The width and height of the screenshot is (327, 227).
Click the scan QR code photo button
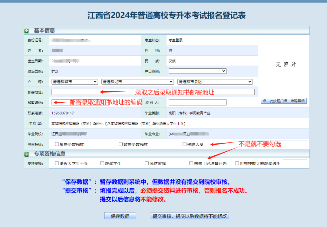pos(284,101)
